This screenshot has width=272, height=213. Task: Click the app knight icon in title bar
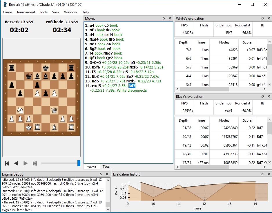[5, 4]
